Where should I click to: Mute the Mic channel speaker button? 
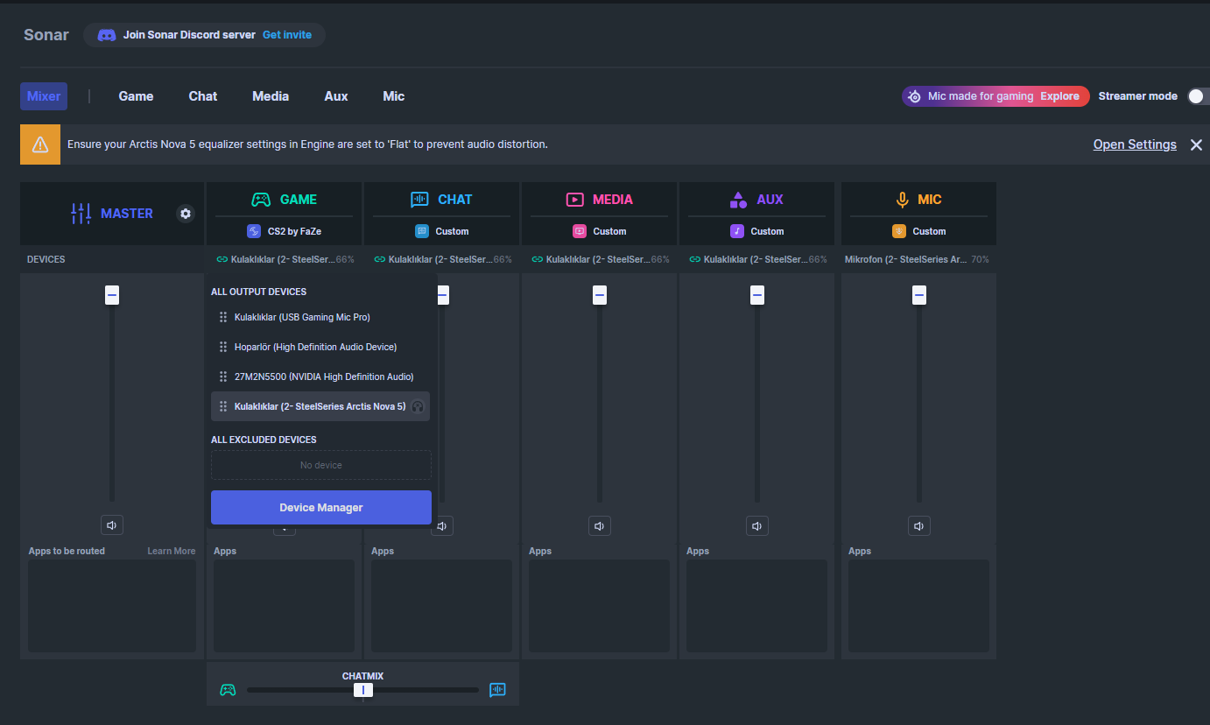[x=919, y=526]
